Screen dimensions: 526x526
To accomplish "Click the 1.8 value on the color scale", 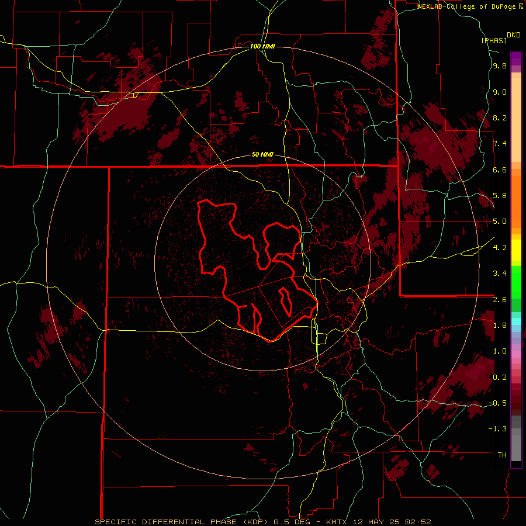I will click(500, 326).
